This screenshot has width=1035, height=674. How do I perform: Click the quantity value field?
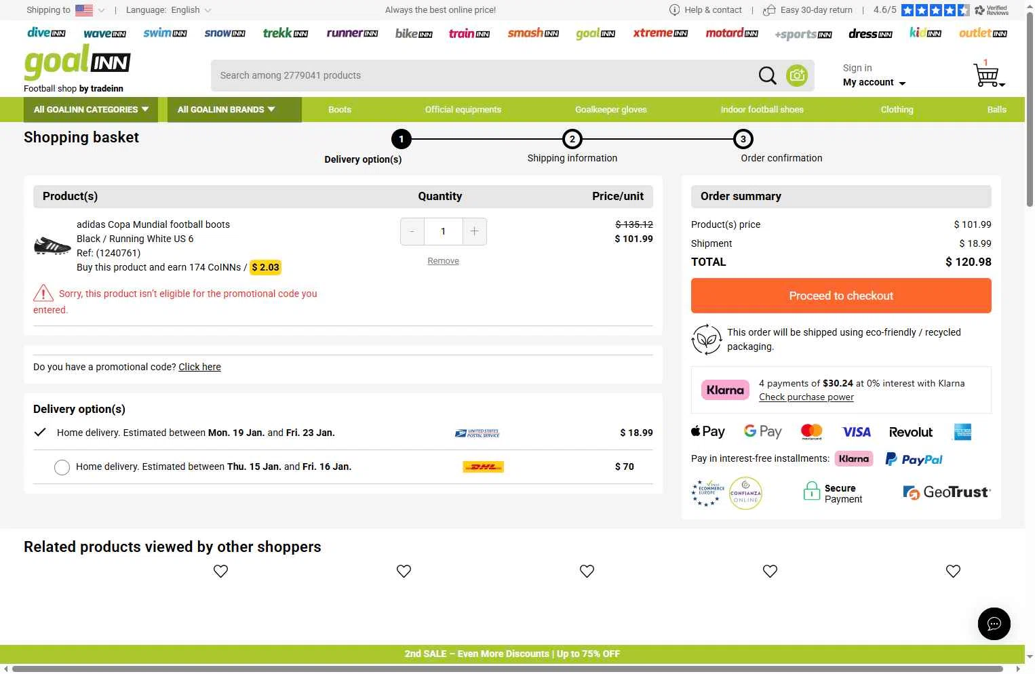(444, 231)
